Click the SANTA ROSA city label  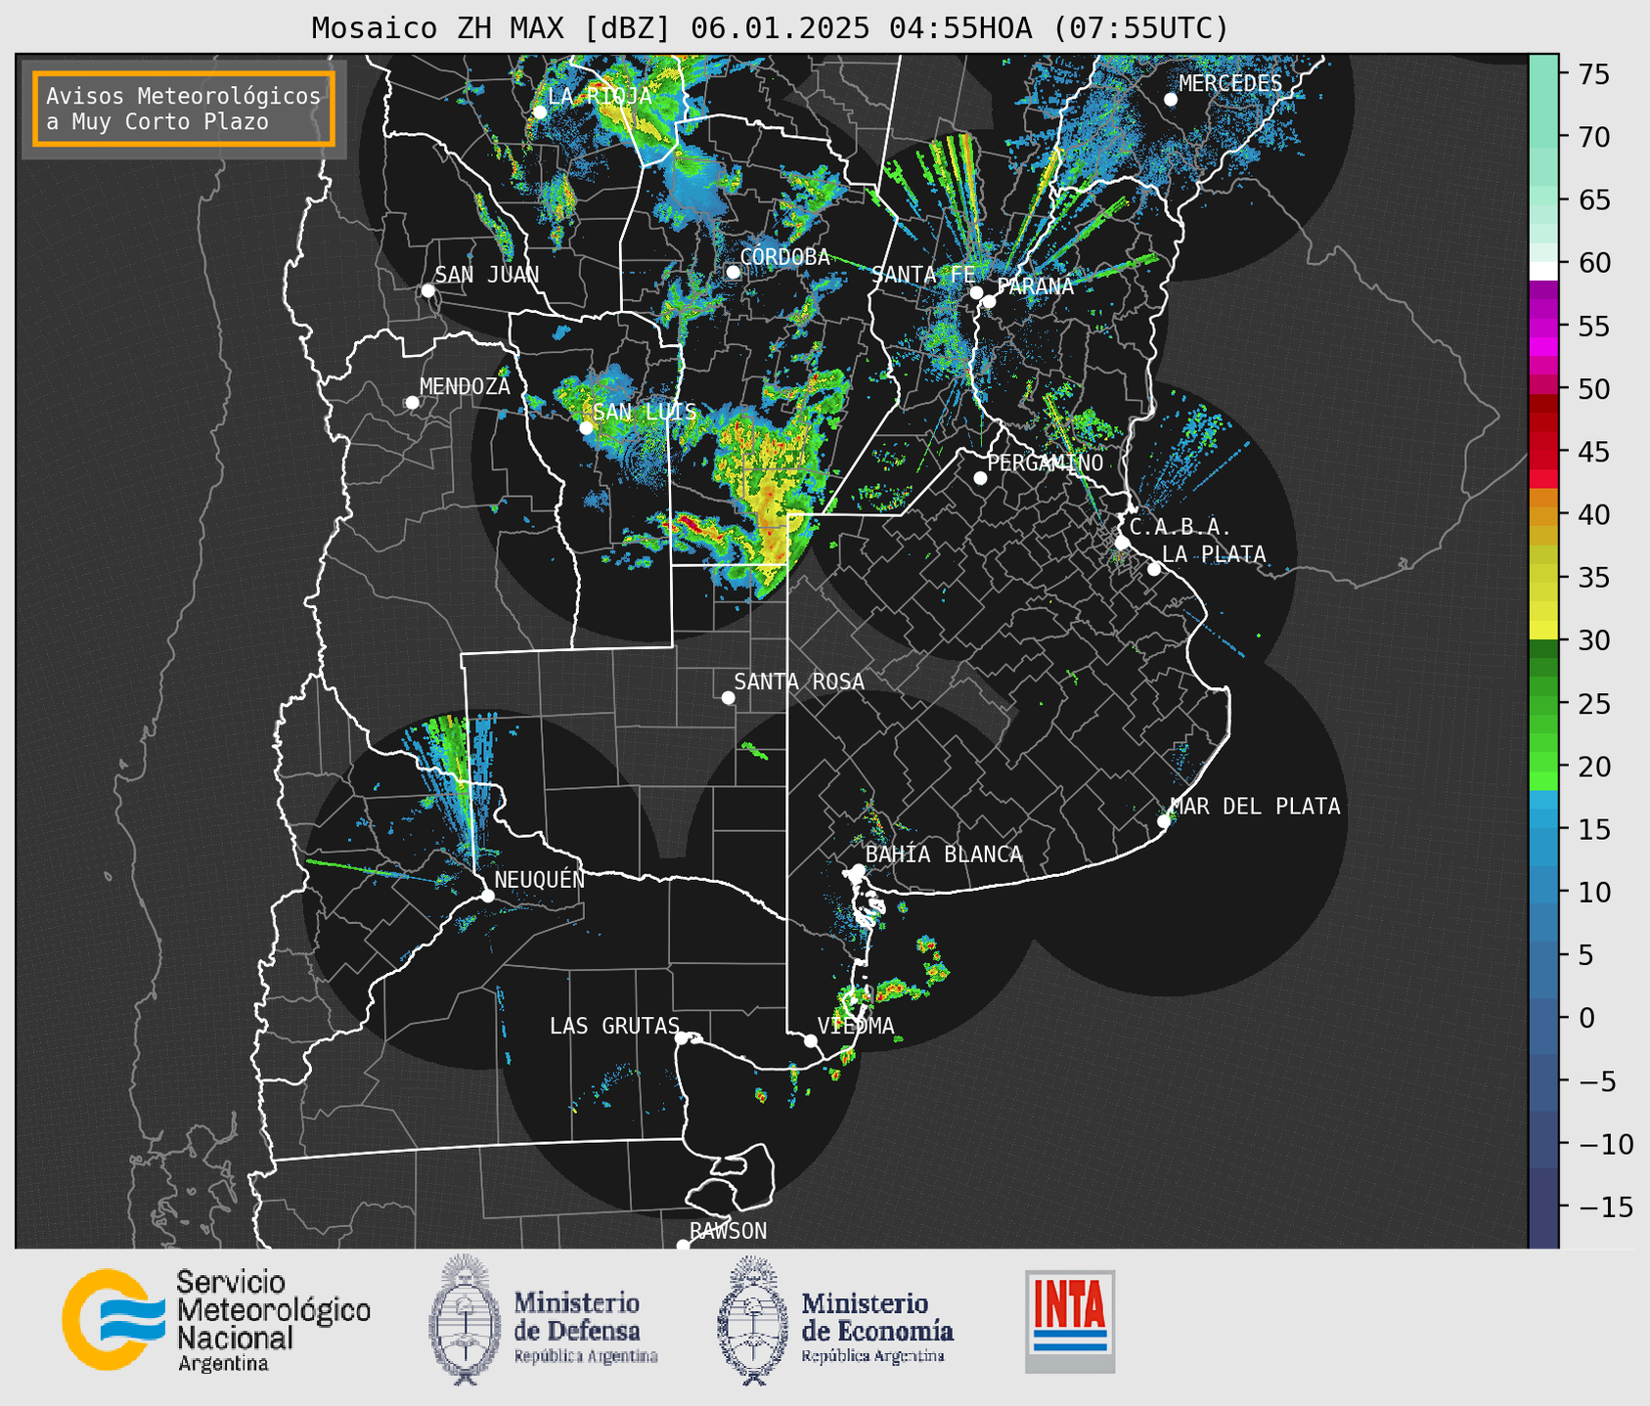pos(799,681)
